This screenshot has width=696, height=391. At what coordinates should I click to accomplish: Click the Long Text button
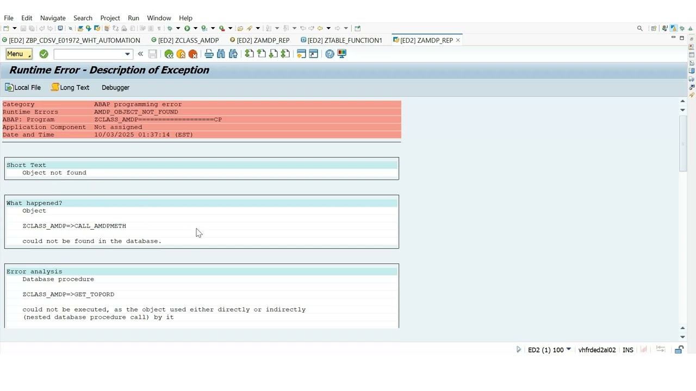pyautogui.click(x=70, y=87)
